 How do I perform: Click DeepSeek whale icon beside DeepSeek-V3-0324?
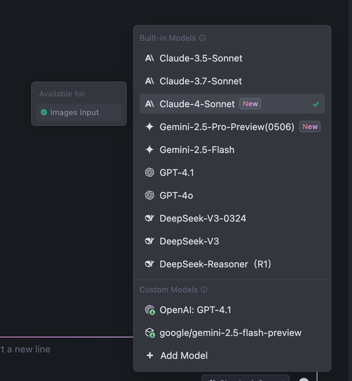150,218
